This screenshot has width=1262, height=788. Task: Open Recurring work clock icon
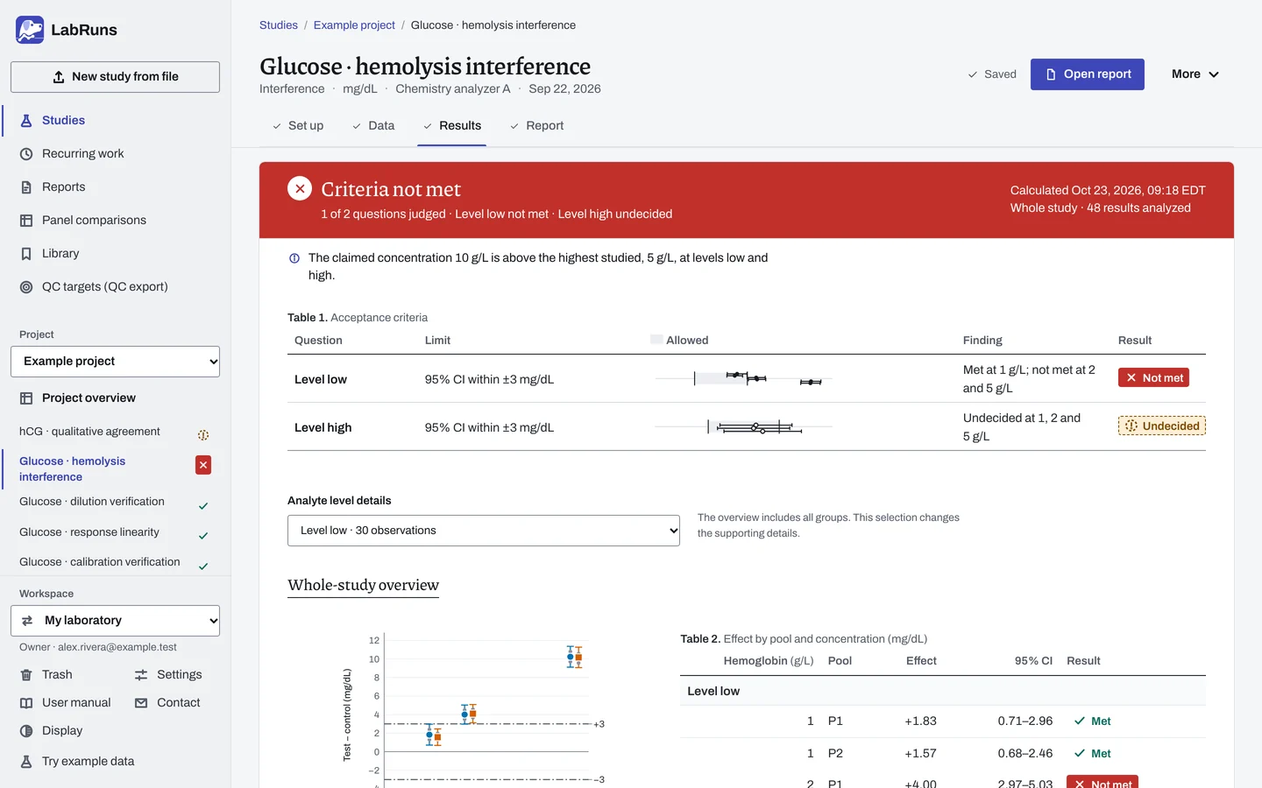pyautogui.click(x=26, y=154)
